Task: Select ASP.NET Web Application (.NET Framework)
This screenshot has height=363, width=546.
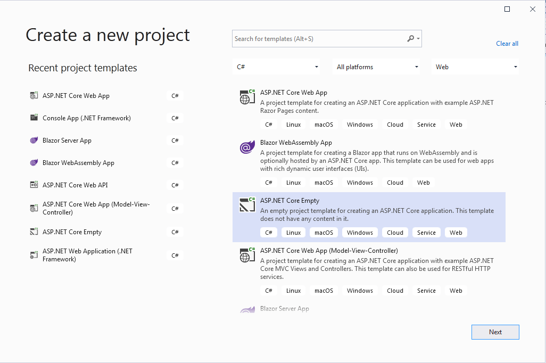Action: (106, 255)
